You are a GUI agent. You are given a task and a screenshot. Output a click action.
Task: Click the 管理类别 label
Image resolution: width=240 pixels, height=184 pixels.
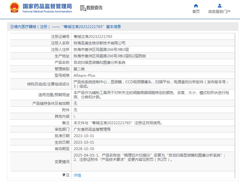62,69
